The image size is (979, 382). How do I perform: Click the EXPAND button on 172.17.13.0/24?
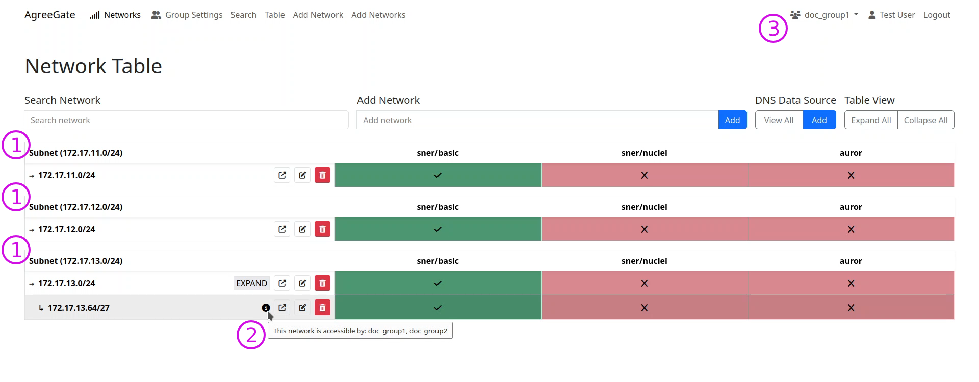[x=251, y=283]
